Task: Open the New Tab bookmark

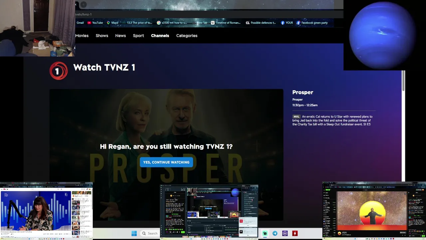Action: 201,23
